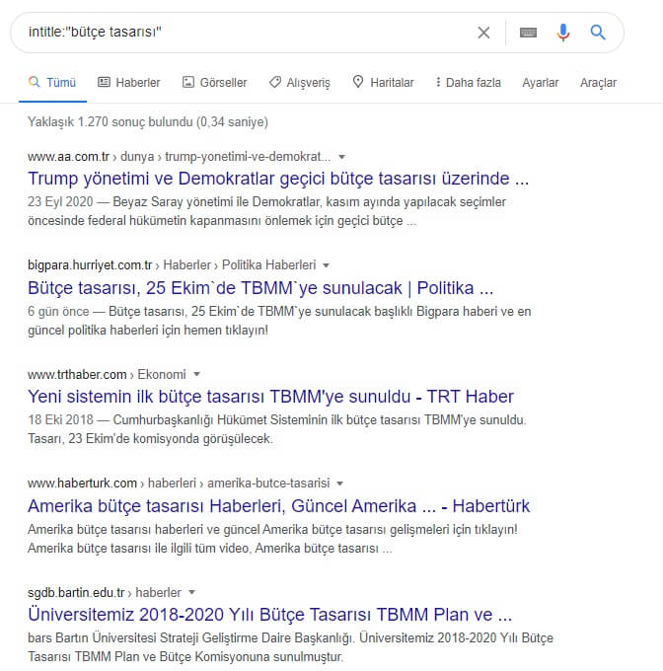This screenshot has height=671, width=663.
Task: Expand dropdown arrow next to www.haberturk.com result
Action: 339,484
